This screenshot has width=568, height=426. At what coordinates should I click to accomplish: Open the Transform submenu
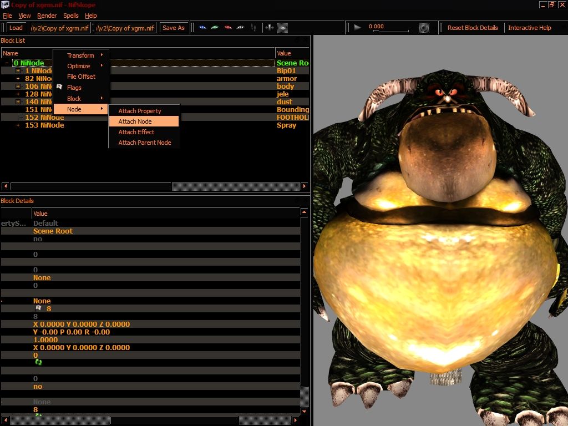[x=81, y=55]
